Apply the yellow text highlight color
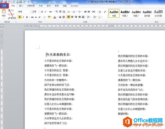Image resolution: width=165 pixels, height=129 pixels. pyautogui.click(x=49, y=17)
